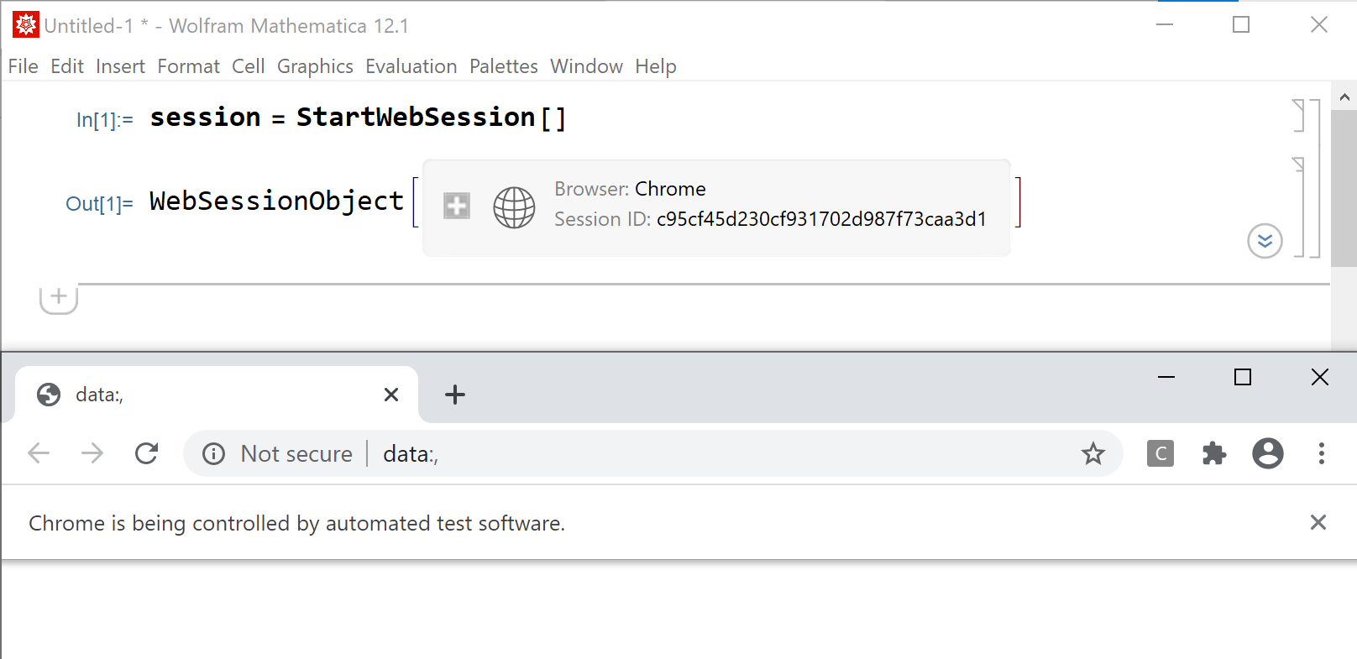Image resolution: width=1357 pixels, height=659 pixels.
Task: Bookmark this page with the star icon
Action: pos(1092,454)
